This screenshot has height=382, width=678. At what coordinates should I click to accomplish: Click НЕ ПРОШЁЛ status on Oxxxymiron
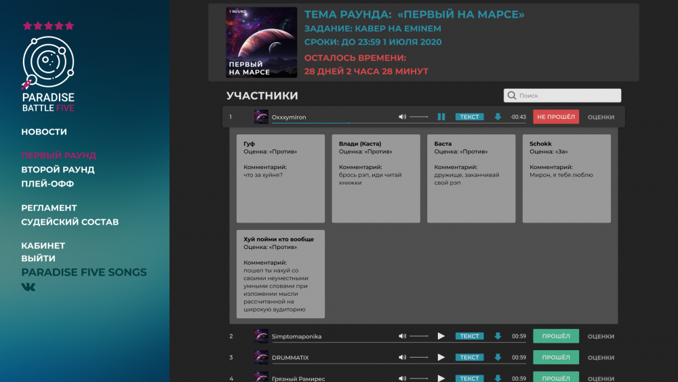556,117
